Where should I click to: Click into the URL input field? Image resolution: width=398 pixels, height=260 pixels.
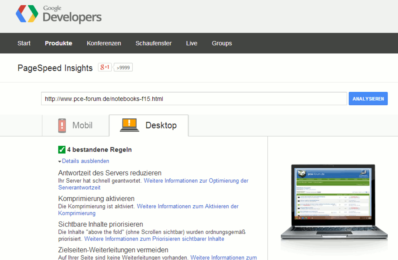(194, 98)
